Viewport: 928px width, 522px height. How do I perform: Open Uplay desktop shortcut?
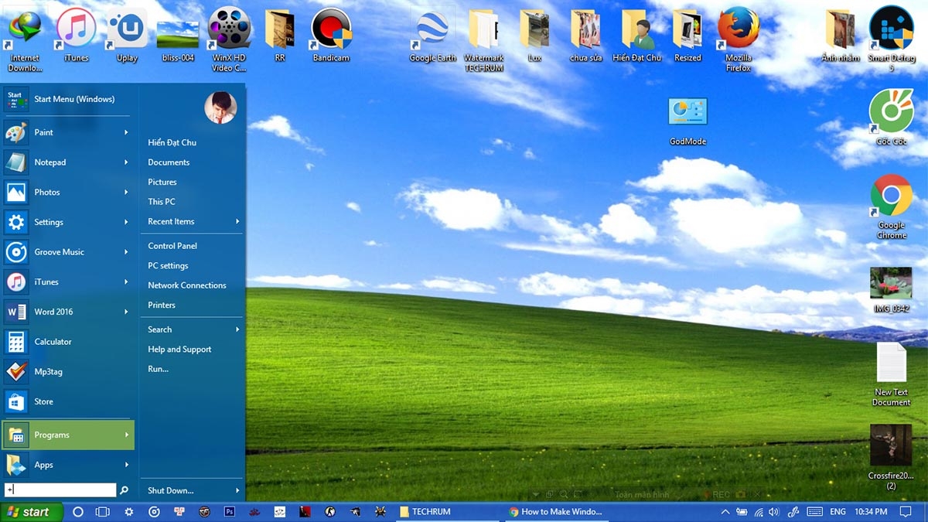point(127,34)
